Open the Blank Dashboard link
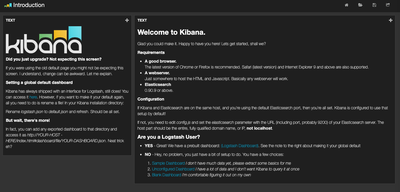Screen dimensions: 400x192 pos(166,175)
